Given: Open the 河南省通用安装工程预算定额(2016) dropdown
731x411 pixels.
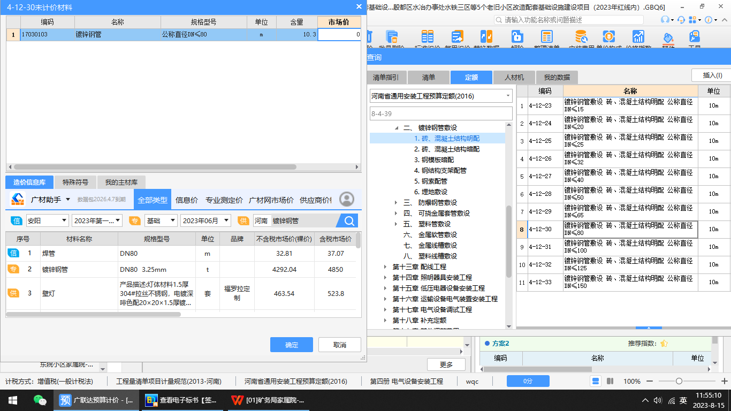Looking at the screenshot, I should tap(441, 96).
